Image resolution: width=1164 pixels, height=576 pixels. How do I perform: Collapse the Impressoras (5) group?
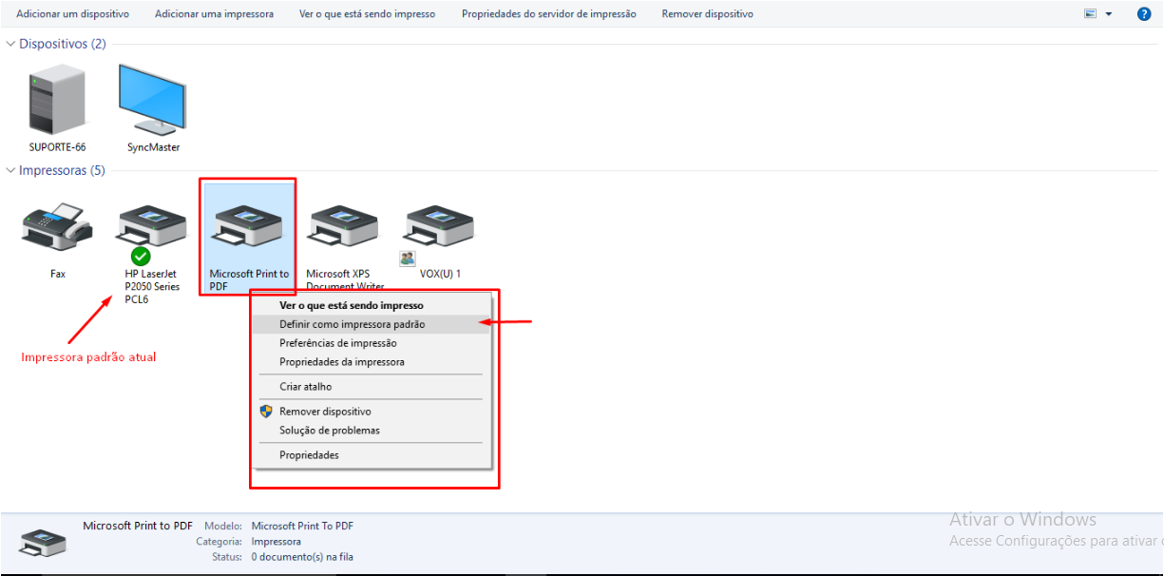tap(11, 171)
